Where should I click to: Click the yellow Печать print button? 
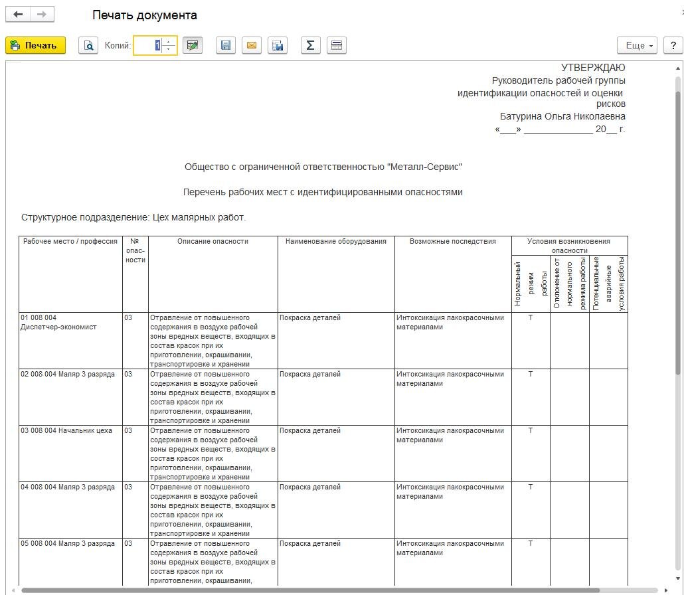[35, 45]
